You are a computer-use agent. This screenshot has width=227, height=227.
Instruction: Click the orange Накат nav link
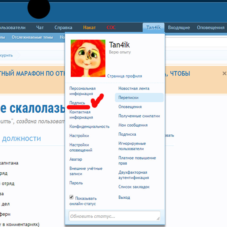coord(89,28)
